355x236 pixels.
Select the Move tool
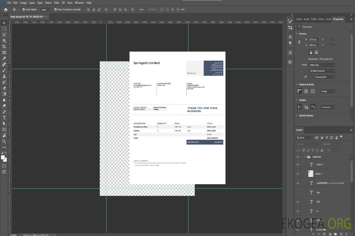pyautogui.click(x=4, y=23)
